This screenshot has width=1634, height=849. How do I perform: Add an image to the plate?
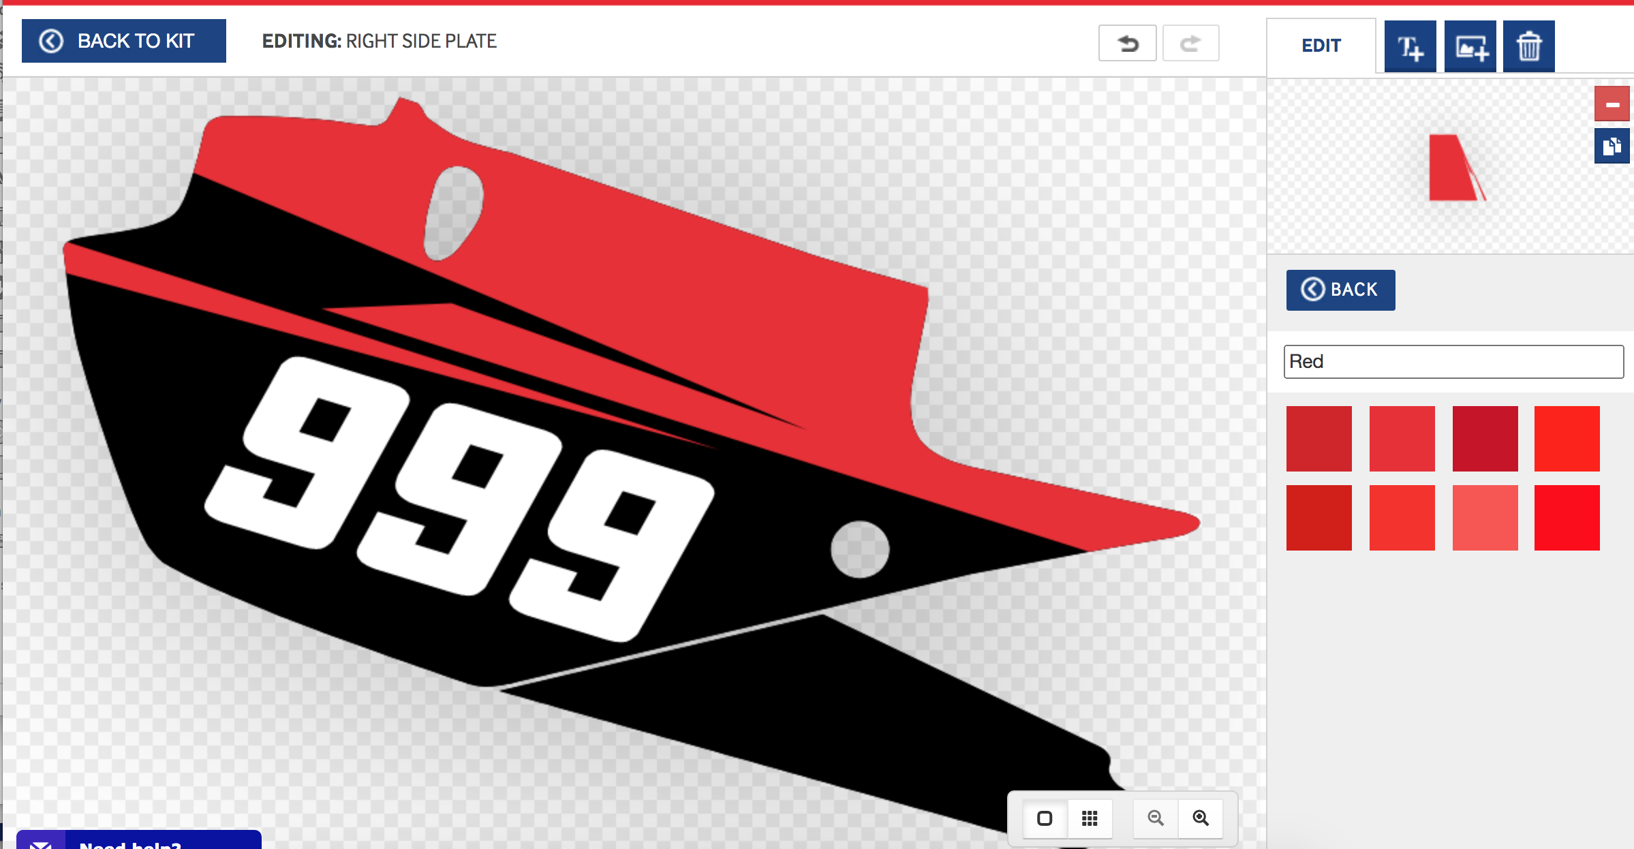pyautogui.click(x=1469, y=46)
